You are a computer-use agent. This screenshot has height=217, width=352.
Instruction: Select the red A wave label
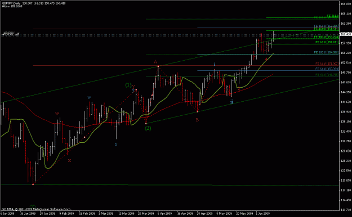point(155,62)
